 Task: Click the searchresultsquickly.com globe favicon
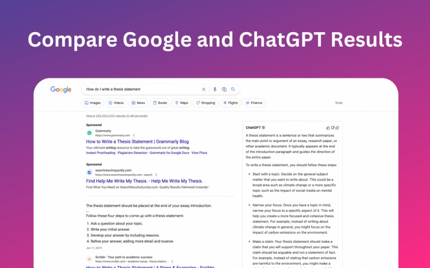point(89,172)
